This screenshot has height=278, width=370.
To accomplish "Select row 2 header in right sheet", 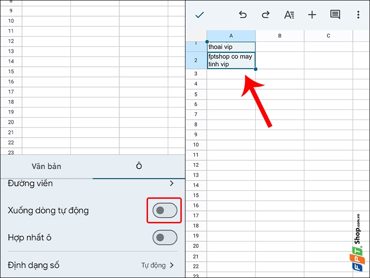I will coord(196,60).
